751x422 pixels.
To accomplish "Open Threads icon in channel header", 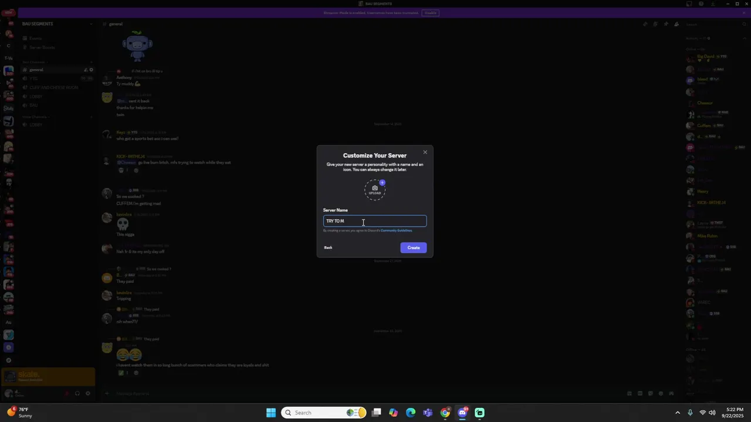I will click(645, 24).
